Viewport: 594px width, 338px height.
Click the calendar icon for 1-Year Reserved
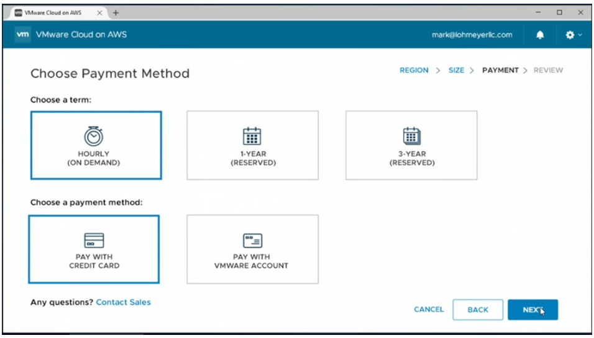[252, 136]
